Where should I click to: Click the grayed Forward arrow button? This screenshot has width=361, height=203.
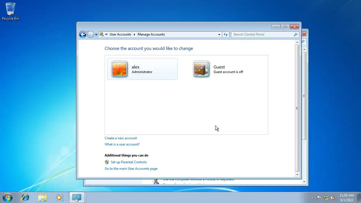pyautogui.click(x=91, y=34)
